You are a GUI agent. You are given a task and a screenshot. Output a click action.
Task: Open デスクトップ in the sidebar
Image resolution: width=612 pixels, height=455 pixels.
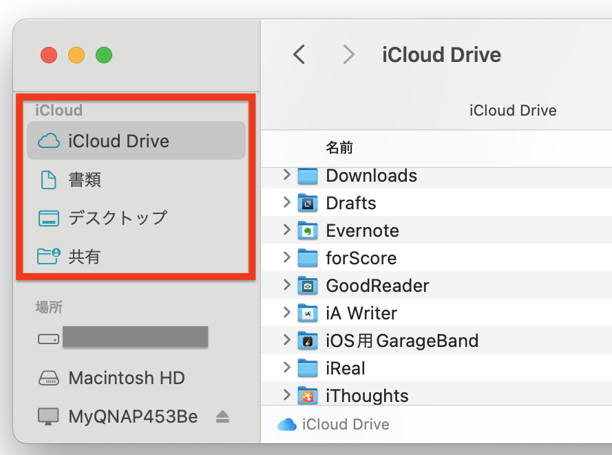(x=136, y=218)
